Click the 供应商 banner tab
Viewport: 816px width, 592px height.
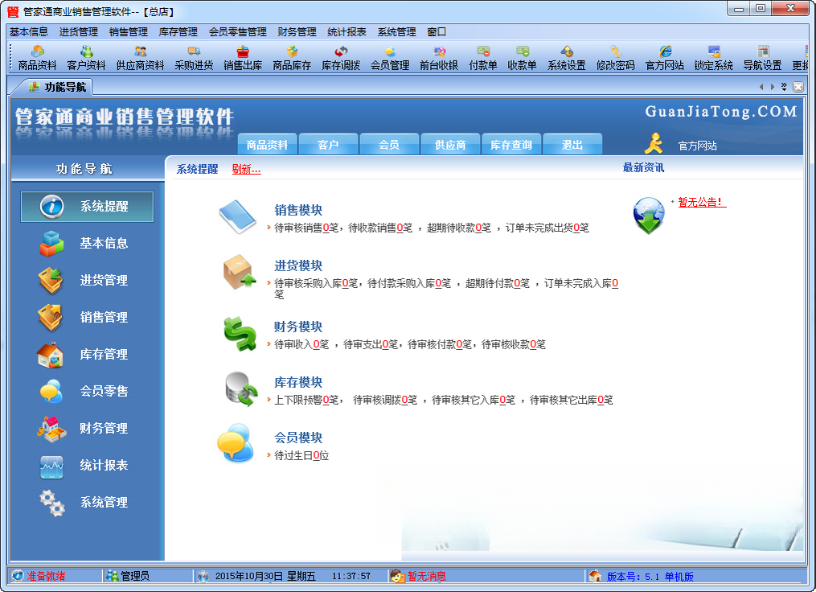tap(450, 145)
